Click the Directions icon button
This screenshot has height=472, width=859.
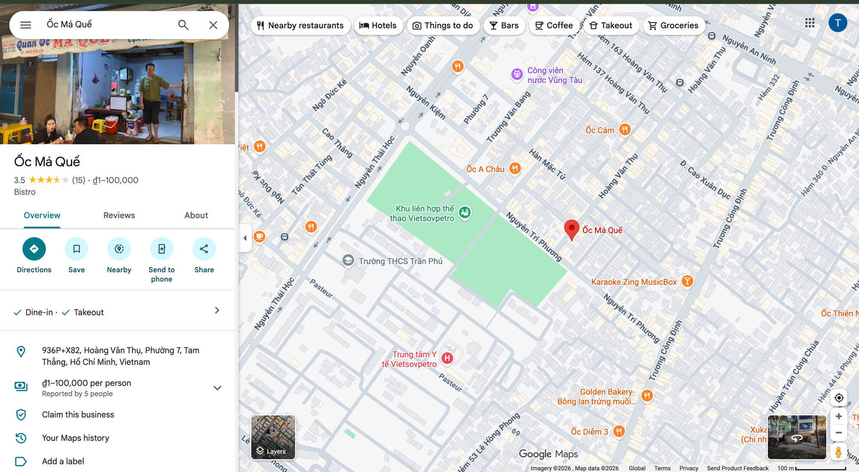[34, 249]
